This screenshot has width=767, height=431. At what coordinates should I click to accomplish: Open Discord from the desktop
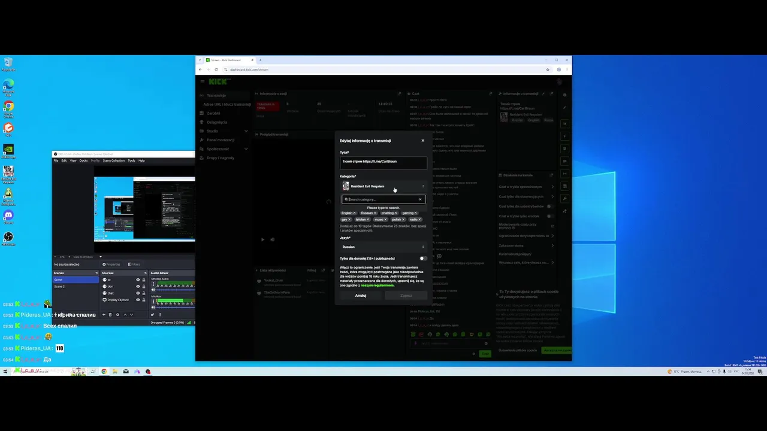[8, 216]
